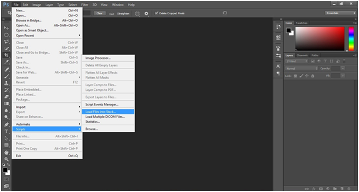Expand the Open Recent submenu
Viewport: 359px width, 192px height.
(47, 36)
